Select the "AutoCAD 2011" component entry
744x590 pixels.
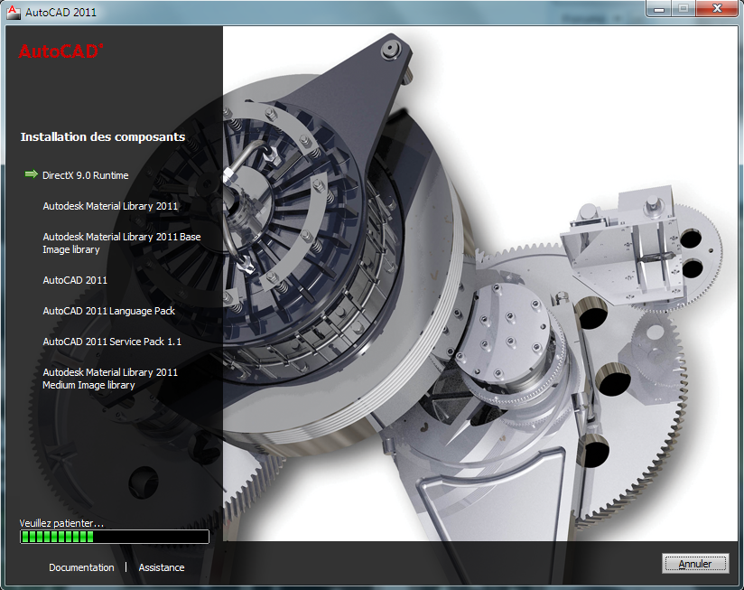(x=75, y=280)
